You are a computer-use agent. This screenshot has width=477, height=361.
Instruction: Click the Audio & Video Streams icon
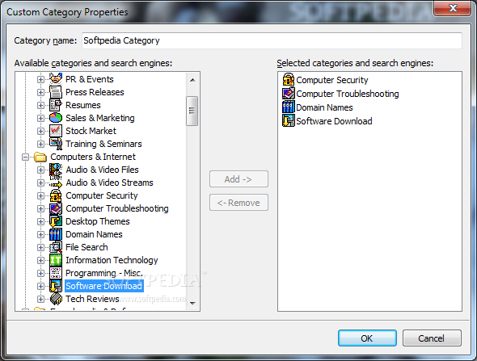click(56, 183)
